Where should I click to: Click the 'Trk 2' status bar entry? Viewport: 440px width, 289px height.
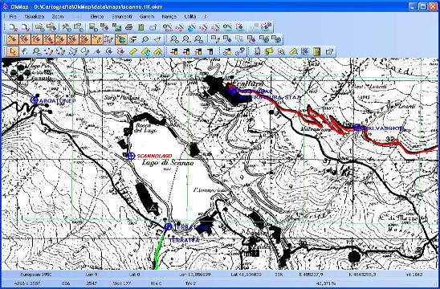click(190, 283)
